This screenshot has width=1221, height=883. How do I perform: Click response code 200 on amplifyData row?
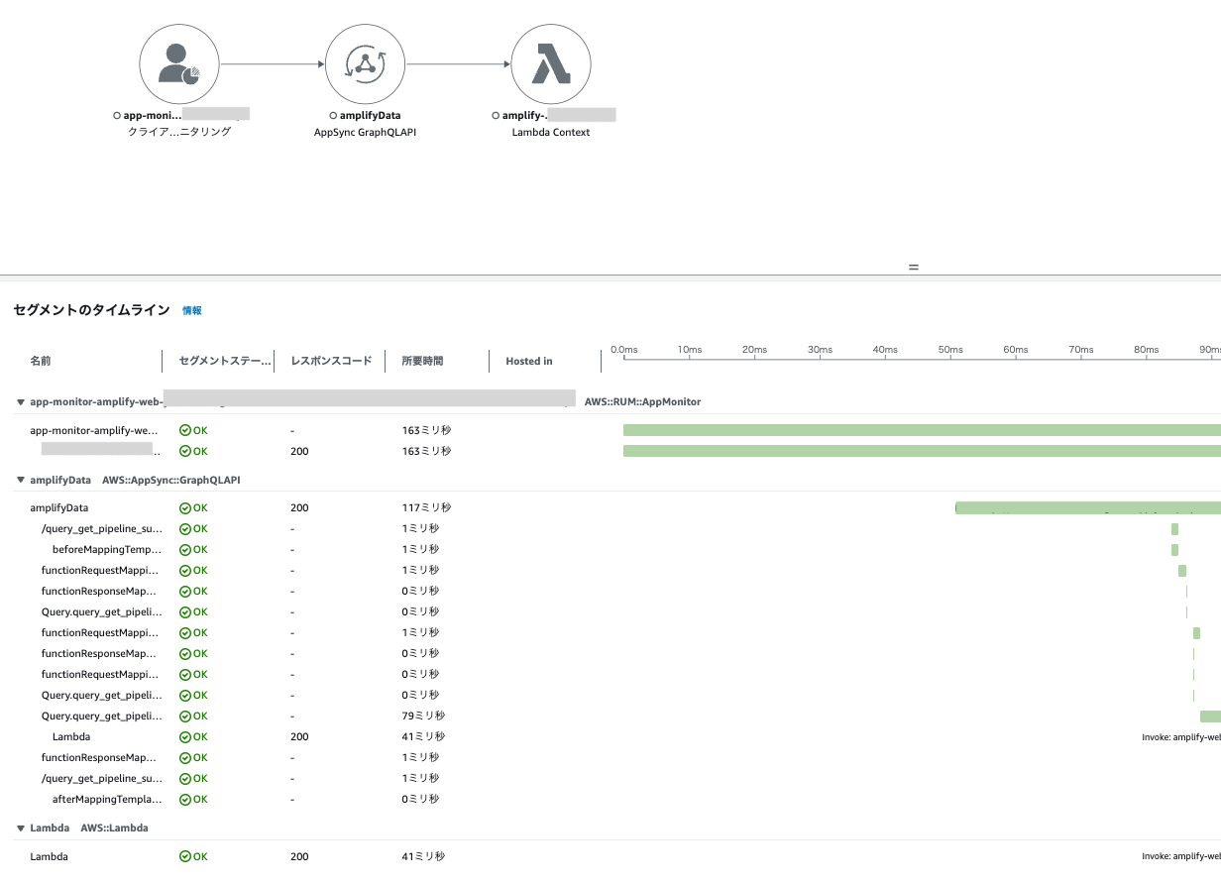pyautogui.click(x=299, y=507)
